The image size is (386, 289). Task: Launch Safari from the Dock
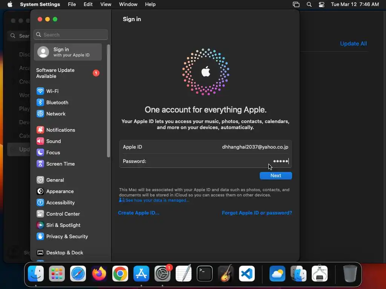78,274
